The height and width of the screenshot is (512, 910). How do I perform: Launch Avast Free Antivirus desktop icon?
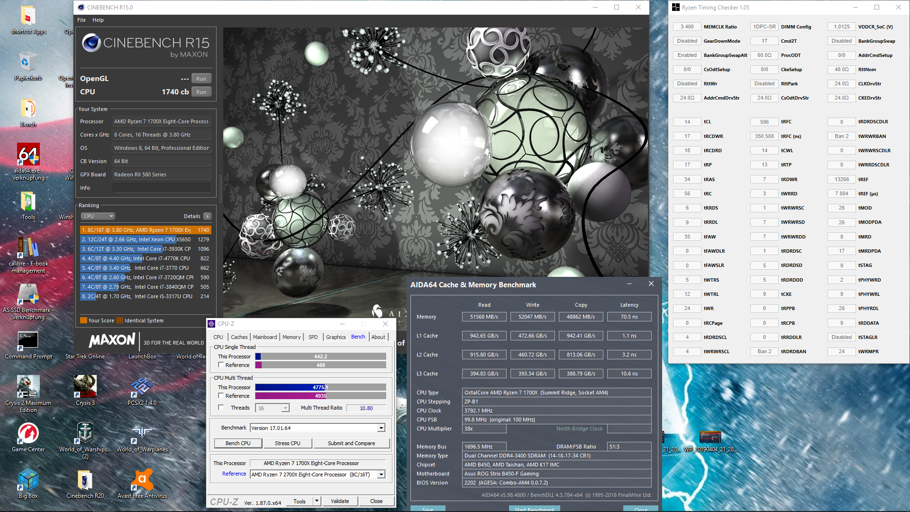click(142, 480)
